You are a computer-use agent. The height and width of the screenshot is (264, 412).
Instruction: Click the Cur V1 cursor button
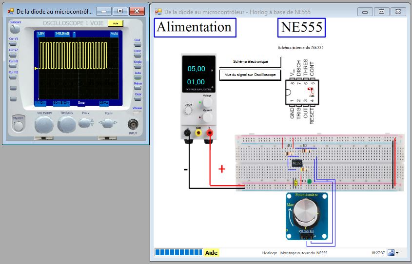tap(13, 43)
